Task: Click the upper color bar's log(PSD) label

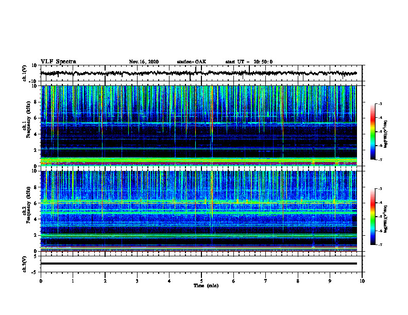Action: [x=386, y=134]
